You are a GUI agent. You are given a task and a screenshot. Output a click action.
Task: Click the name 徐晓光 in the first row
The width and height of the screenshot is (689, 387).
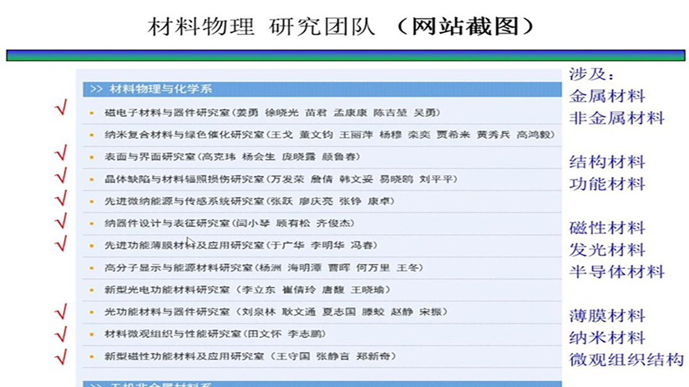[282, 113]
